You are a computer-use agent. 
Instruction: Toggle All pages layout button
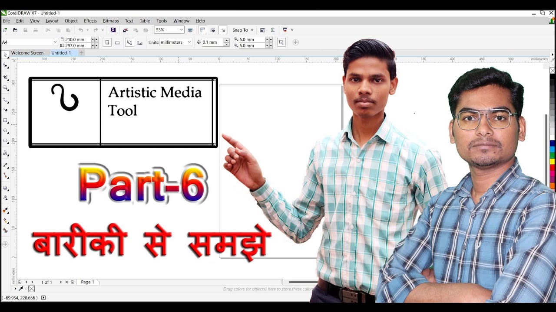coord(129,42)
